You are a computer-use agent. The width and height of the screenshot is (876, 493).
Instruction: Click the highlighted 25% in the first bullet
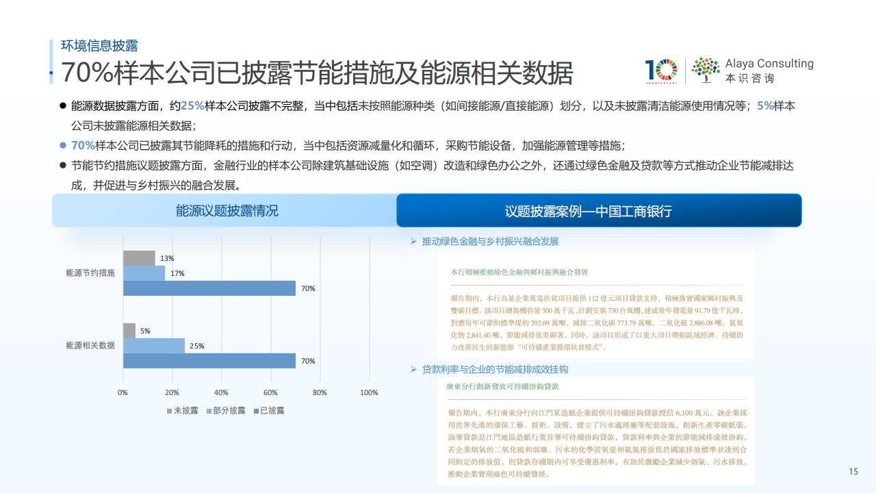pos(192,106)
